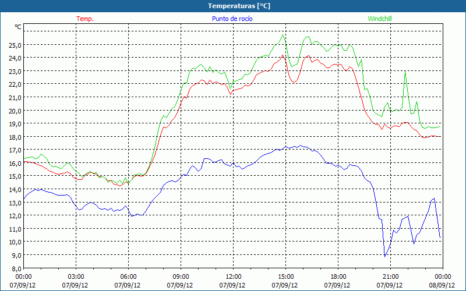Click the 19,0 y-axis value
This screenshot has width=466, height=291.
pyautogui.click(x=16, y=124)
